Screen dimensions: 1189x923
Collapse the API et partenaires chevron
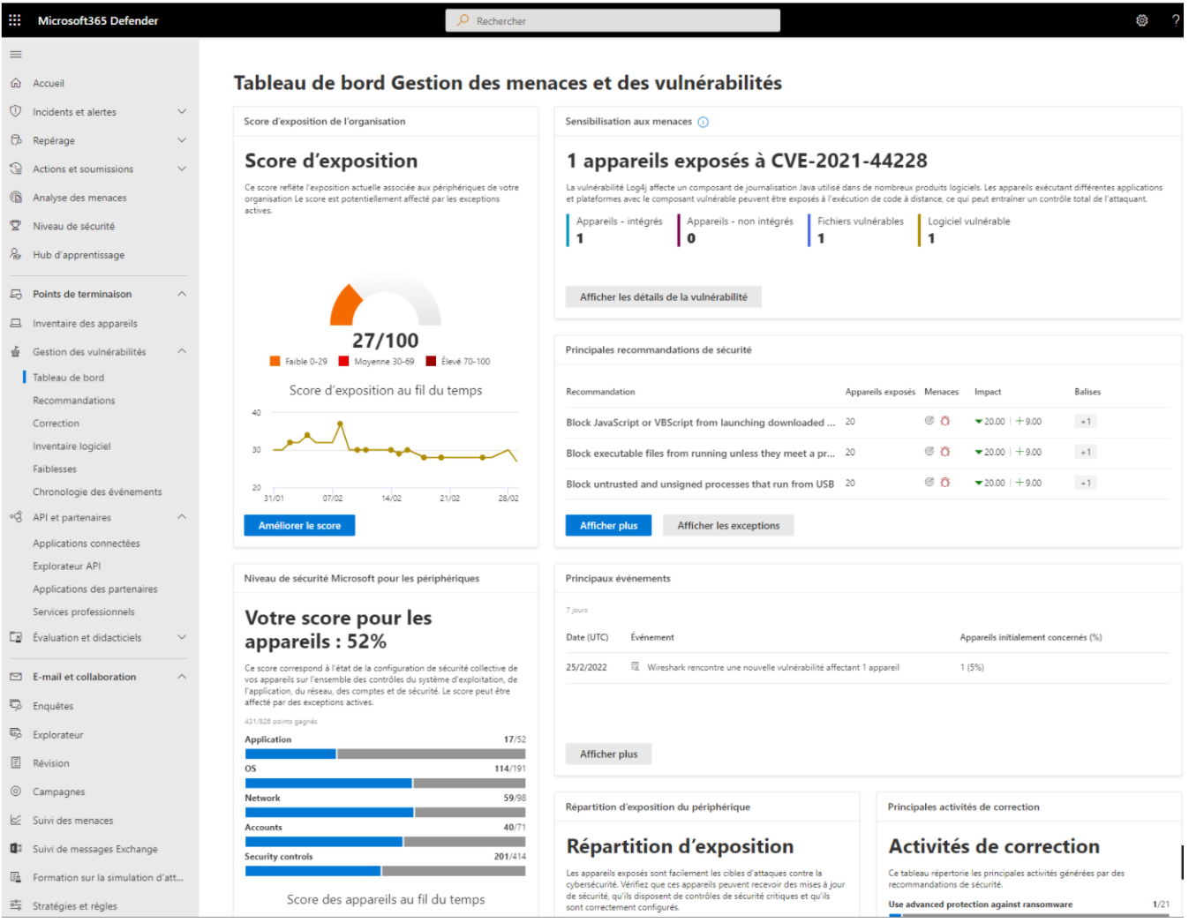182,517
